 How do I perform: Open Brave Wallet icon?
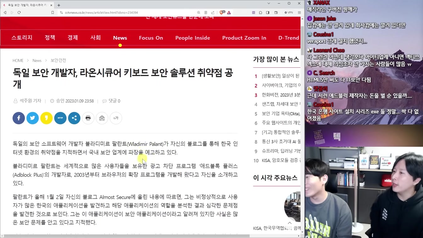point(276,13)
